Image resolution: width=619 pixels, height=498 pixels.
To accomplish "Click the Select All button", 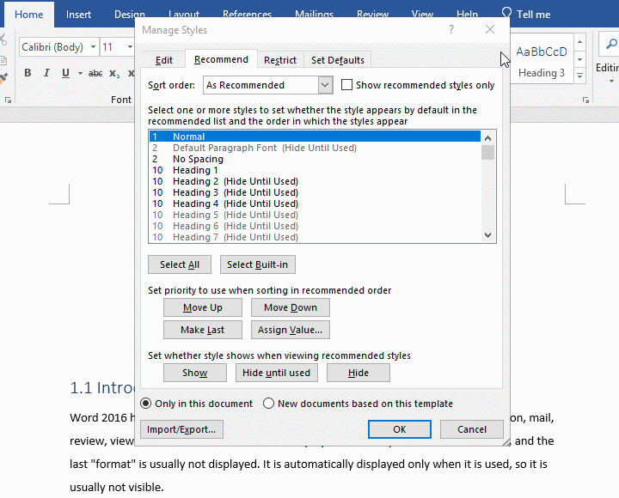I will pyautogui.click(x=180, y=264).
